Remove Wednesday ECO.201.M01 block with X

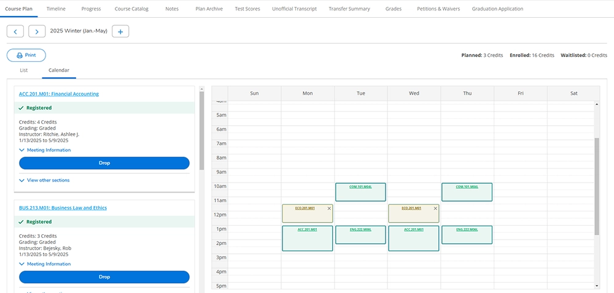point(435,208)
